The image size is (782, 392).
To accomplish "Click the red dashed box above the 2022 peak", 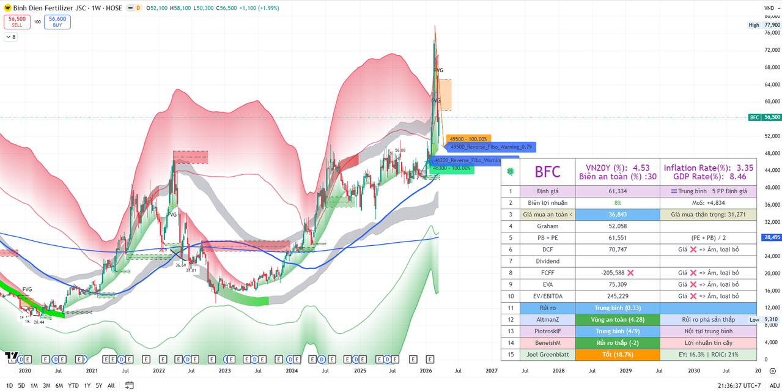I will [x=190, y=157].
